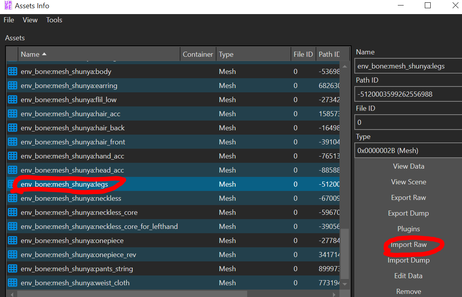Click mesh icon of the hair_front row
Image resolution: width=462 pixels, height=297 pixels.
pyautogui.click(x=13, y=142)
